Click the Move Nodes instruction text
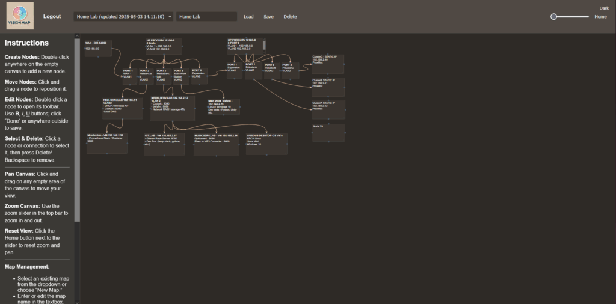This screenshot has height=304, width=616. tap(35, 85)
